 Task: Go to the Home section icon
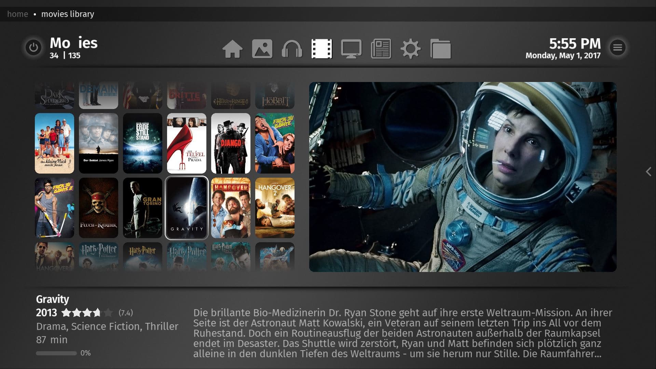tap(233, 49)
